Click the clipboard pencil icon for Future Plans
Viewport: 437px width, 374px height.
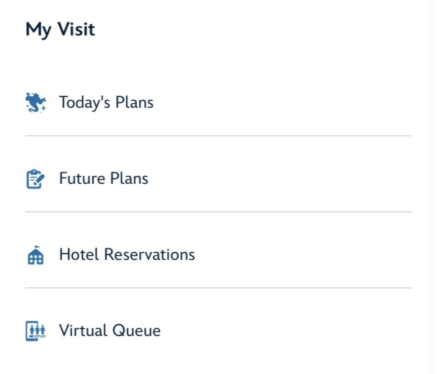tap(36, 180)
